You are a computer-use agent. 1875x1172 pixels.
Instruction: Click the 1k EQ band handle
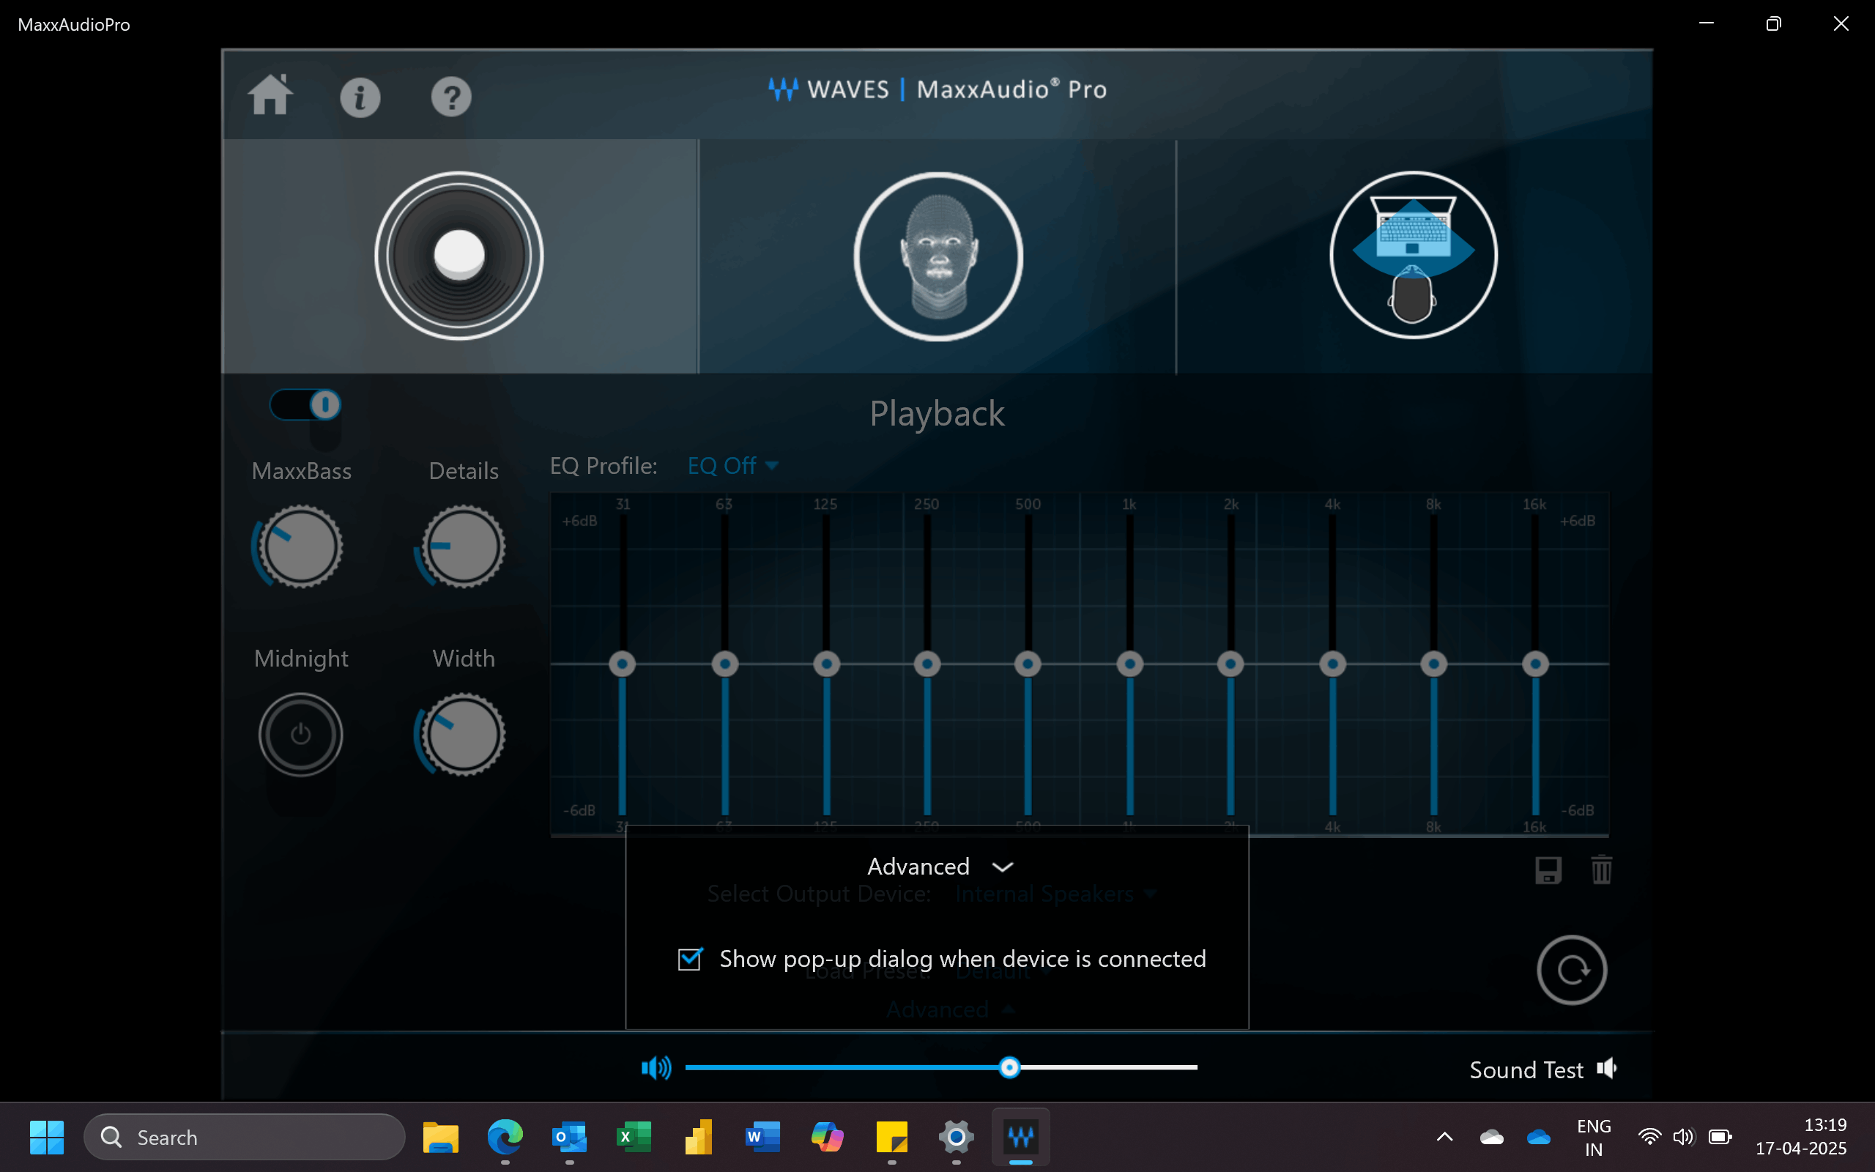[1129, 664]
